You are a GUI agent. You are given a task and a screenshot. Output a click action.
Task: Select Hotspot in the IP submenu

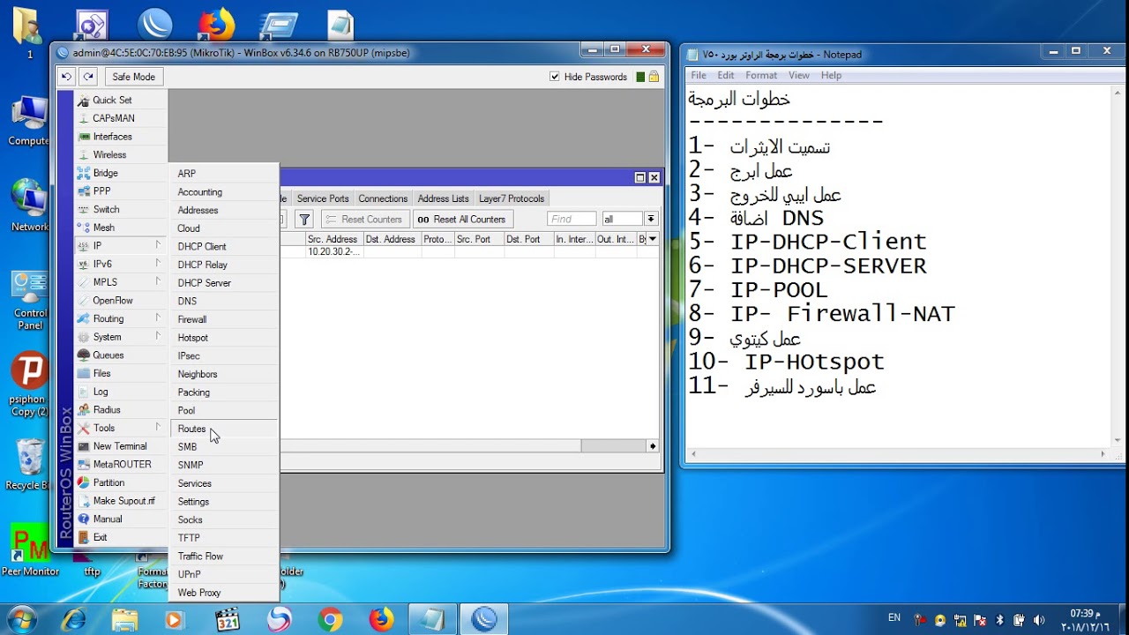pos(224,338)
